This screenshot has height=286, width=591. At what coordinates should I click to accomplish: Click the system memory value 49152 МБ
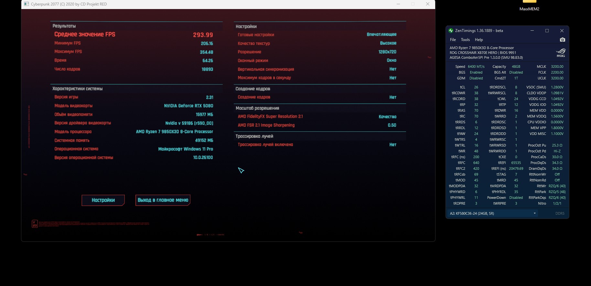204,140
